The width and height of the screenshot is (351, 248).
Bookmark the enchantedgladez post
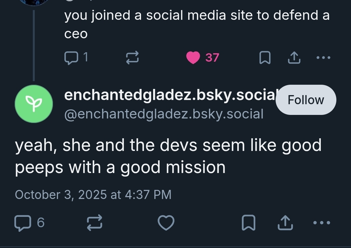249,223
